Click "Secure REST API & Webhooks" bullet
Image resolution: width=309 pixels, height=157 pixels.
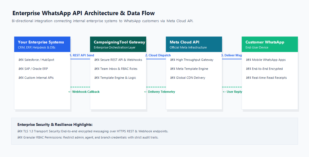[x=118, y=60]
